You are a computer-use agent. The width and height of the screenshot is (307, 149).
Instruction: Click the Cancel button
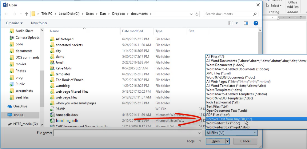pos(245,141)
